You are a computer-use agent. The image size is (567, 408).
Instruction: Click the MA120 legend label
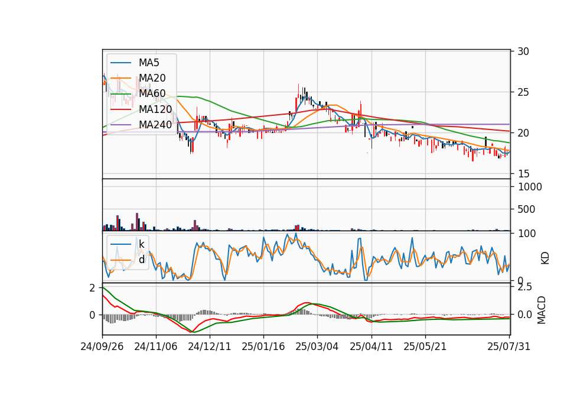pyautogui.click(x=155, y=109)
